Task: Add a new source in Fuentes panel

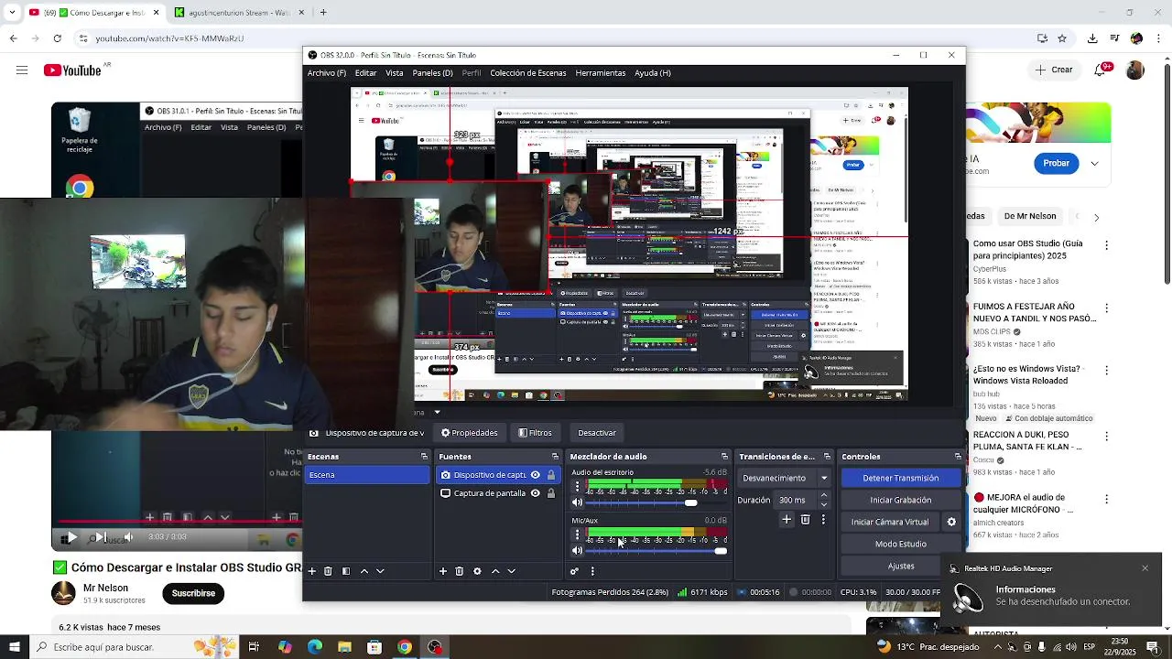Action: (x=443, y=571)
